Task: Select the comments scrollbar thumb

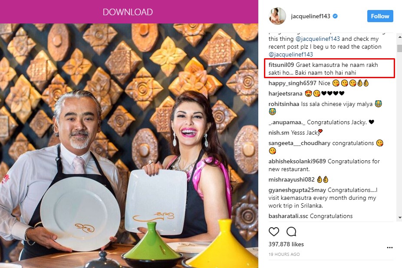Action: tap(399, 49)
